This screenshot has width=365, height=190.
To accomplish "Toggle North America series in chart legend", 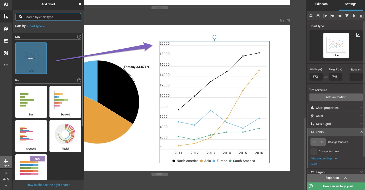I will click(x=185, y=161).
